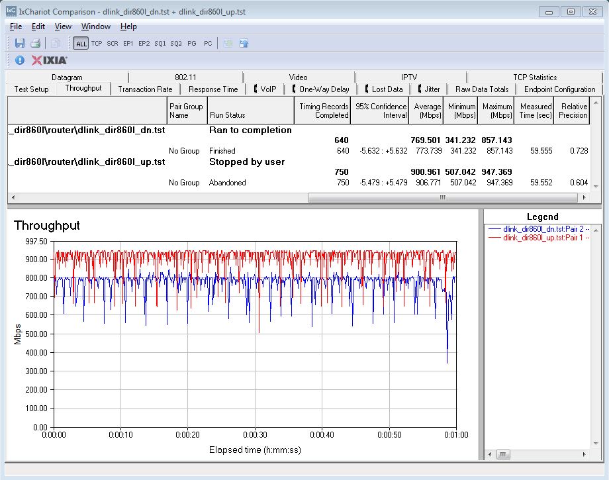
Task: Click the legend scroll up arrow
Action: [596, 230]
